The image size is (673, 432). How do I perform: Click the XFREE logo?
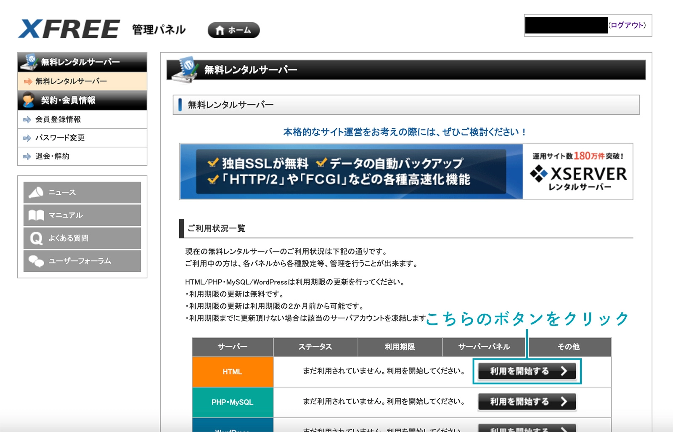(69, 29)
